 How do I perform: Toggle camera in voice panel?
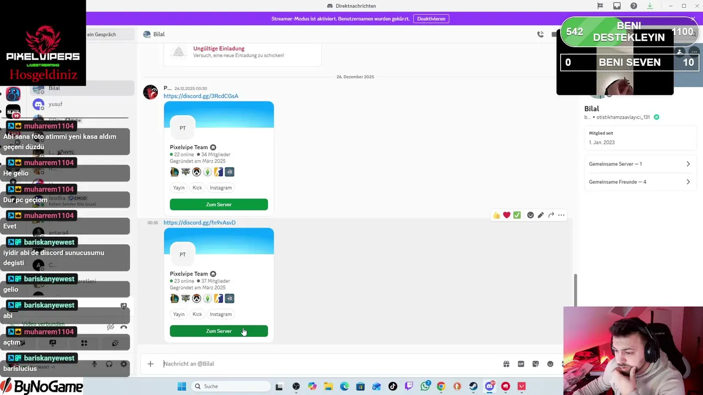(x=21, y=343)
